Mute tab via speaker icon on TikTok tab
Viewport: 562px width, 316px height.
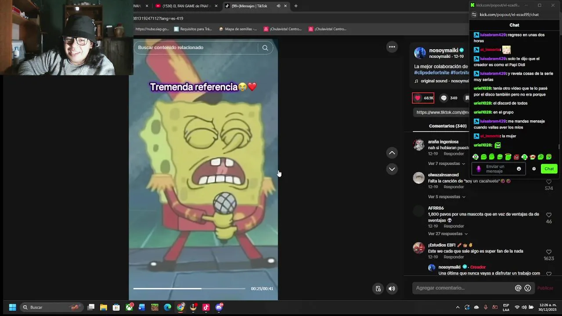click(278, 6)
